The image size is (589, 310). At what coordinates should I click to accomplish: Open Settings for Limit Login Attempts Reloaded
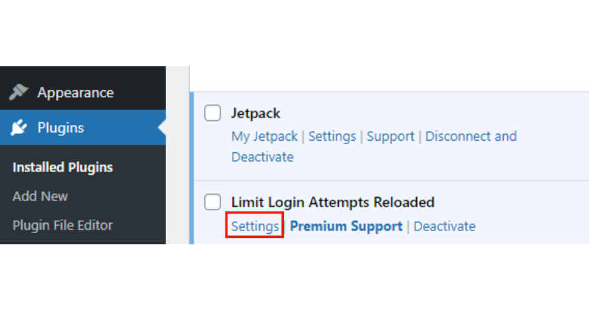[255, 226]
